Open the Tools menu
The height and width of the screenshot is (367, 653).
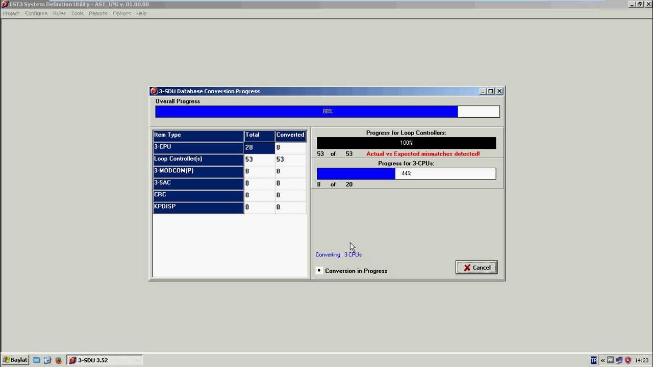tap(77, 13)
